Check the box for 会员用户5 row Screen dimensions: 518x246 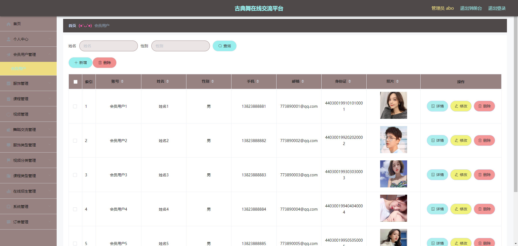click(75, 244)
